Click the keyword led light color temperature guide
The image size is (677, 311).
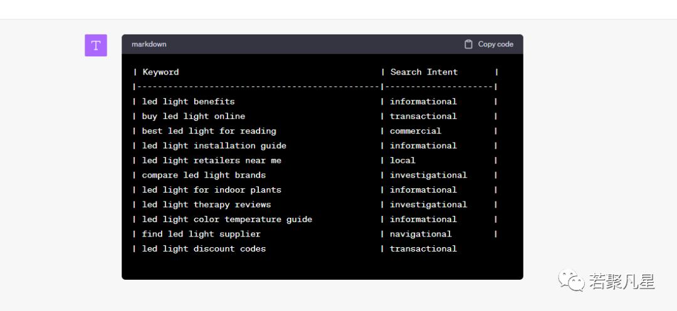(x=227, y=219)
